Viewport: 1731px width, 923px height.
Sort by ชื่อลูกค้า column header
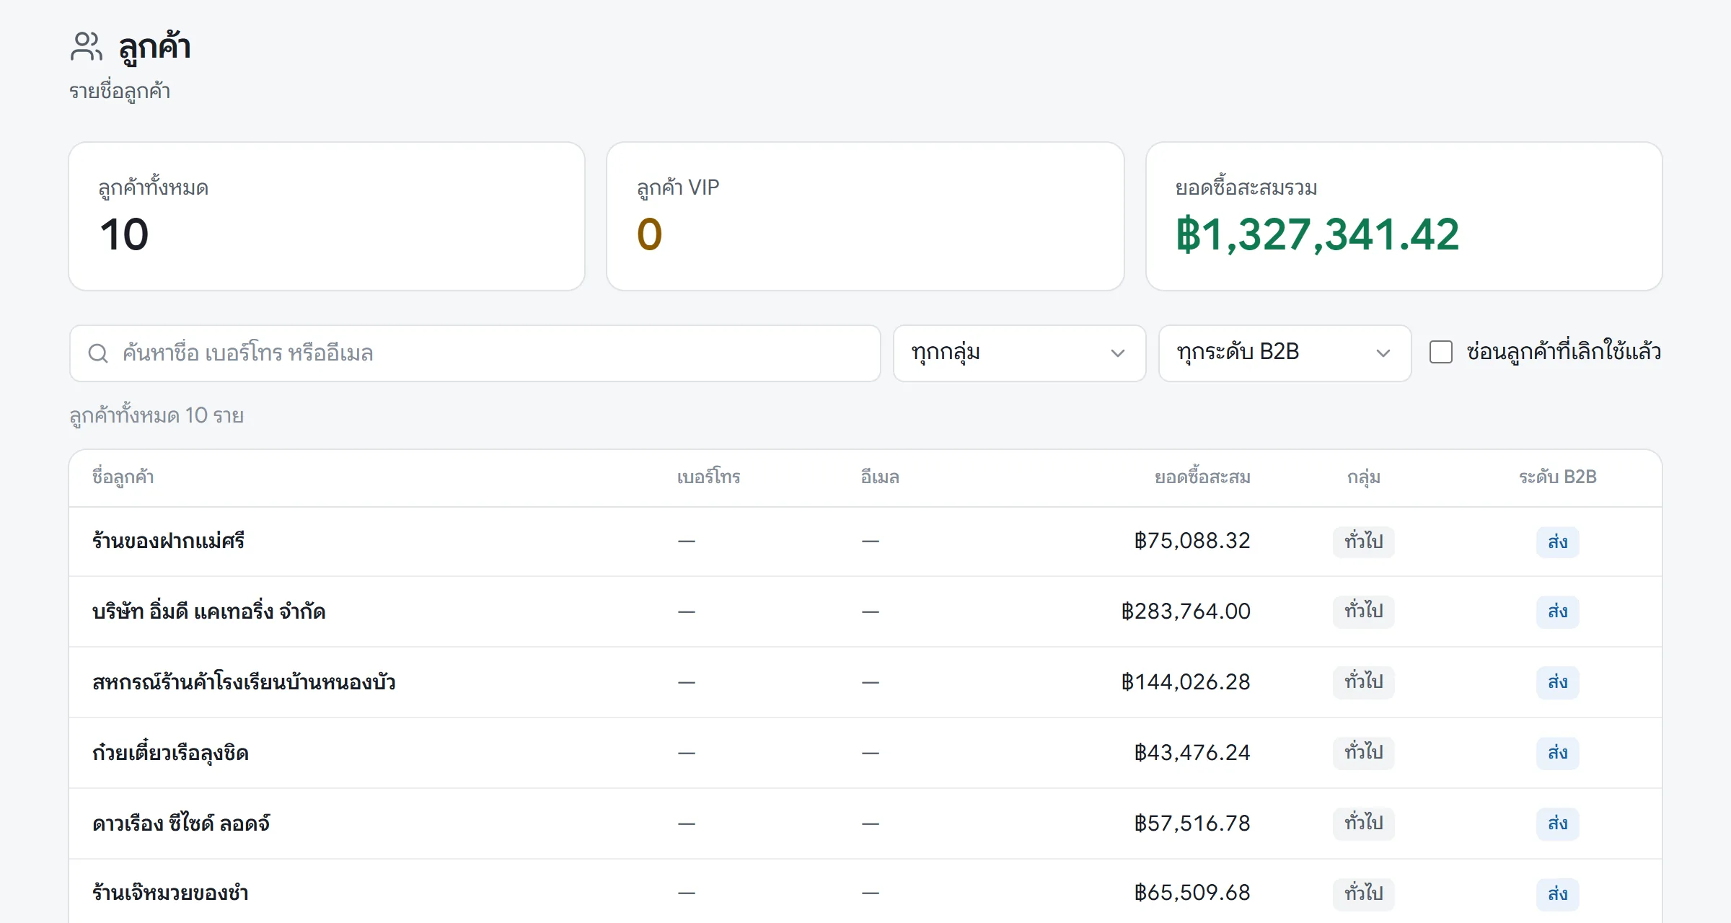123,477
